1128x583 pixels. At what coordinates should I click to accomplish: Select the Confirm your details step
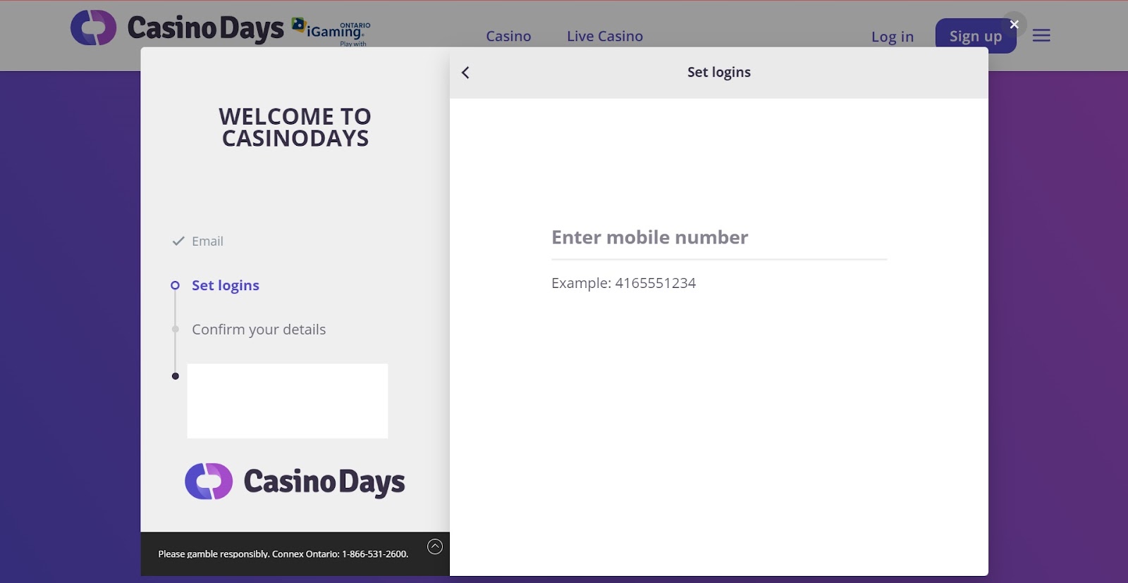(259, 330)
